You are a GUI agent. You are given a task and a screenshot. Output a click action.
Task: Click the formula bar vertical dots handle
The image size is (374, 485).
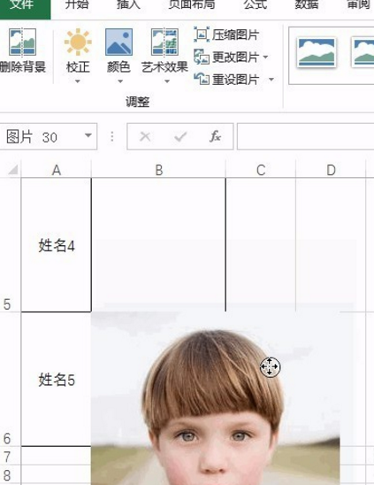112,136
